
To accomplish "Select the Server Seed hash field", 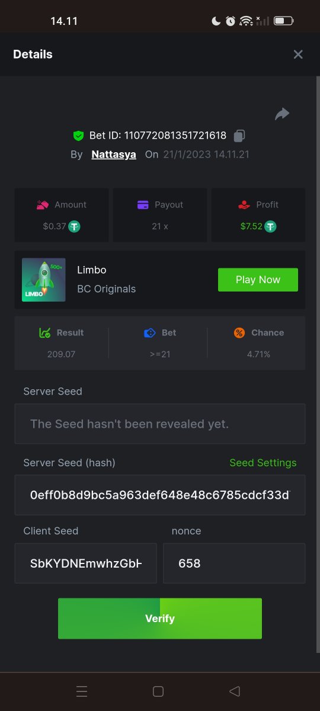I will pyautogui.click(x=160, y=495).
